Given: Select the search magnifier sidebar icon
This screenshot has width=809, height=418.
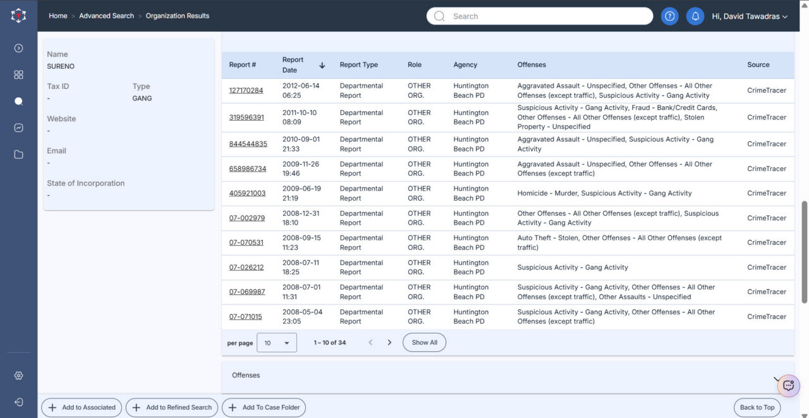Looking at the screenshot, I should click(18, 101).
